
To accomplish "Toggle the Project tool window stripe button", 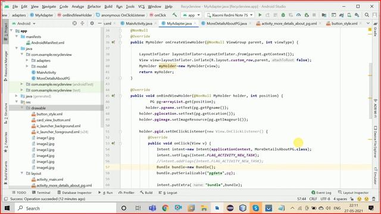I will [5, 32].
